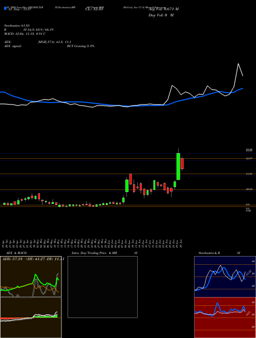256x338 pixels.
Task: Click the '(MGR) 57.6, 41.3, 11.1' ADX values
Action: [54, 42]
